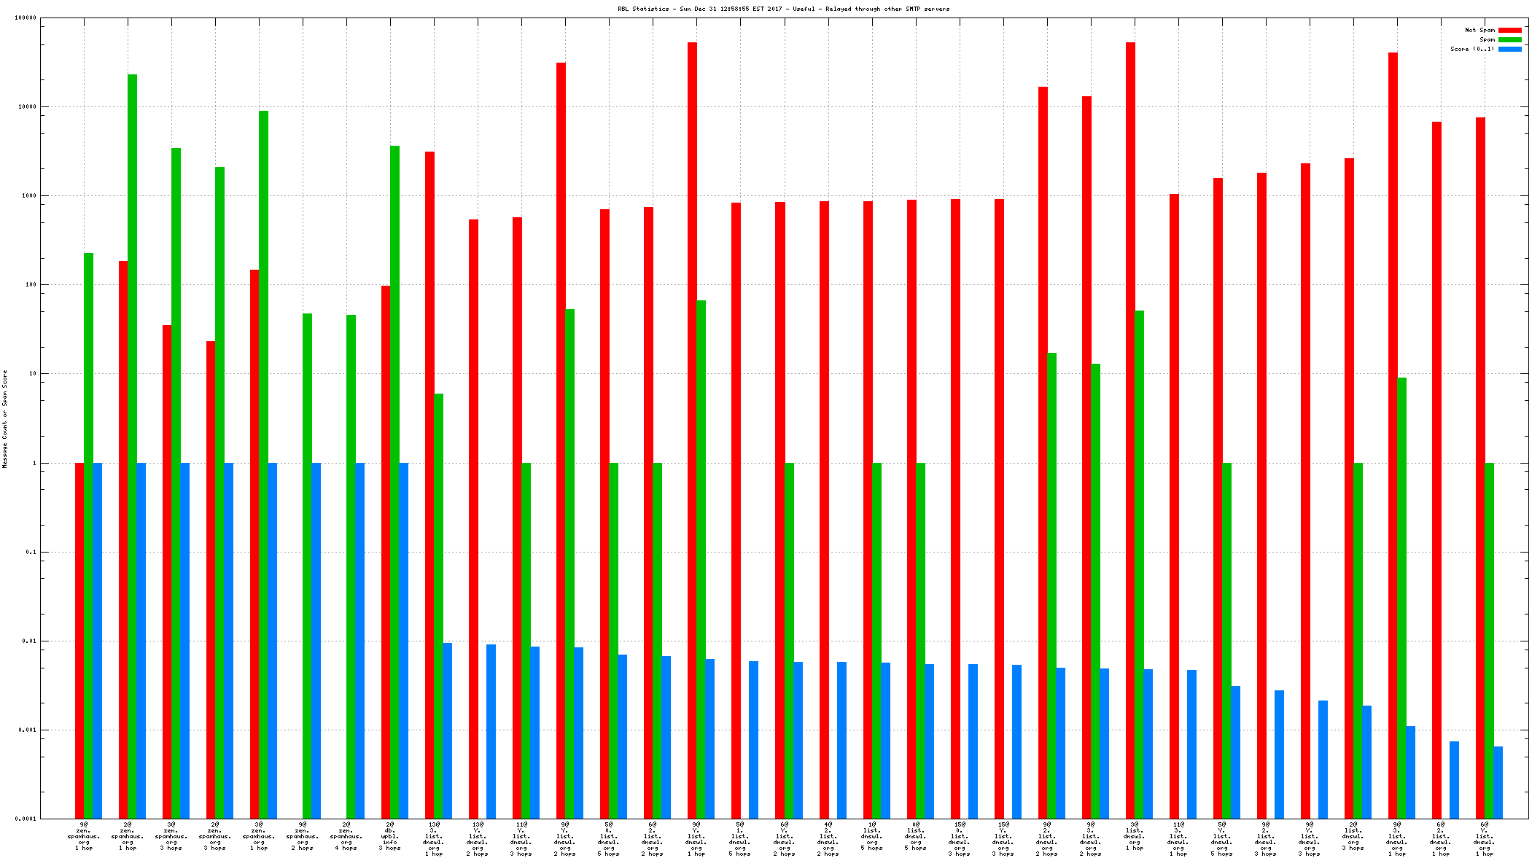Click the 100000 y-axis tick label
This screenshot has width=1540, height=866.
coord(25,18)
